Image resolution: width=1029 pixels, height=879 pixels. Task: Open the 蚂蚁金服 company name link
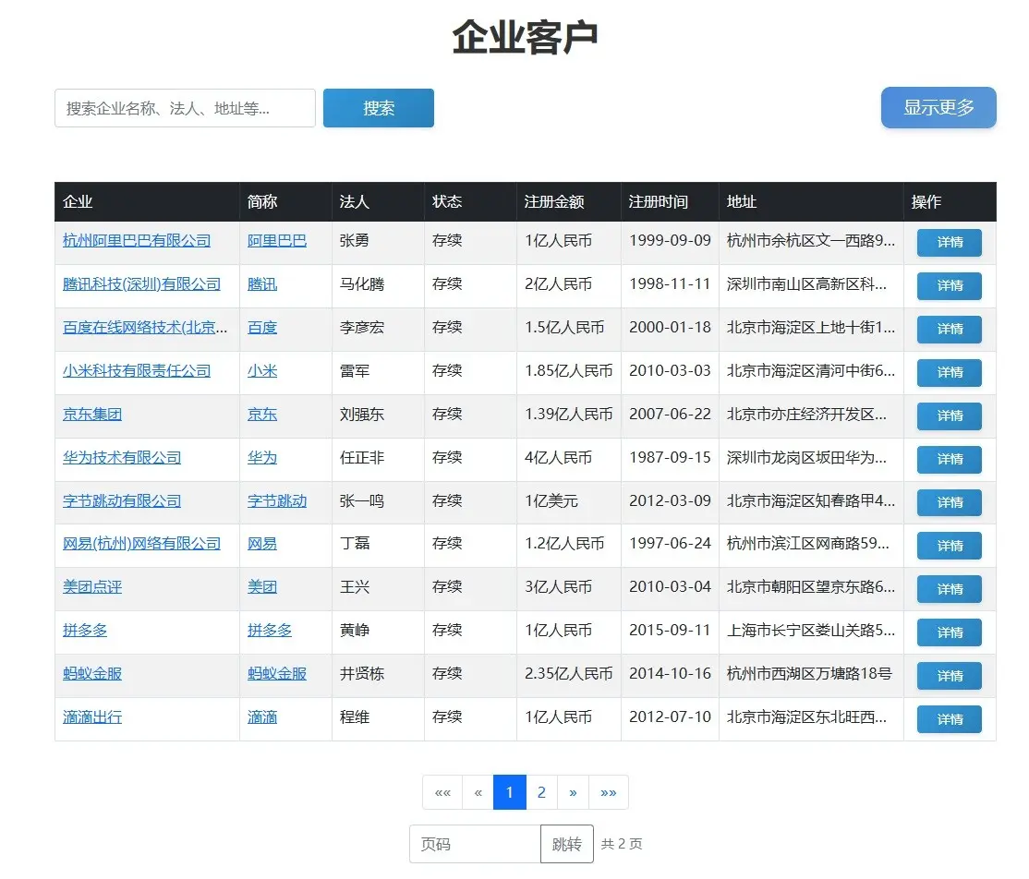click(92, 673)
